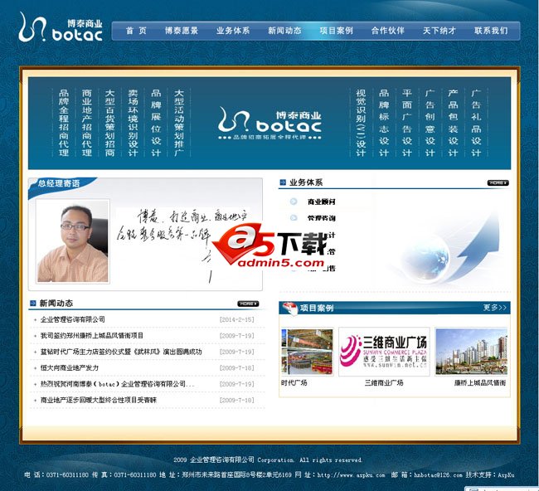Click the 卖场环境识别设计 vertical banner text

pos(133,123)
